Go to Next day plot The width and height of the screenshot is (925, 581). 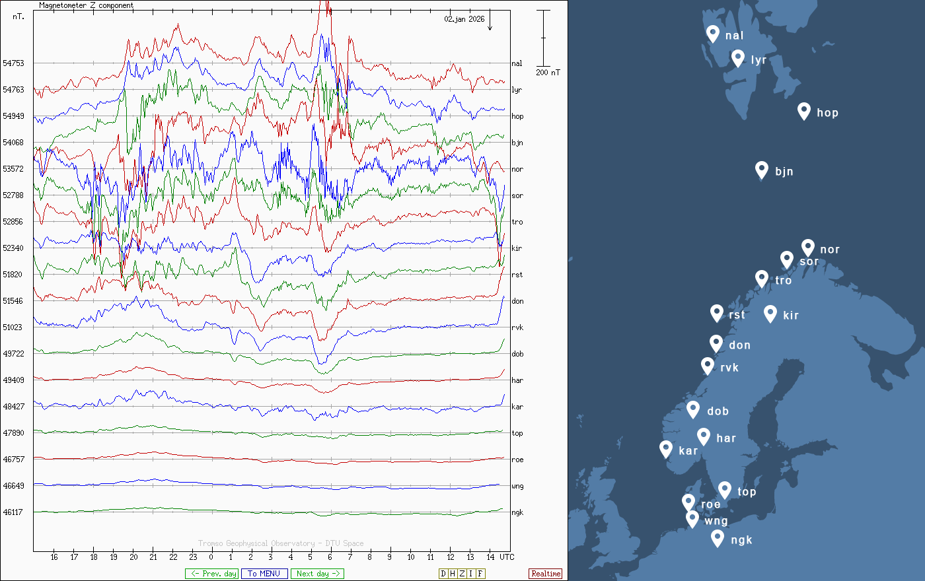[318, 574]
